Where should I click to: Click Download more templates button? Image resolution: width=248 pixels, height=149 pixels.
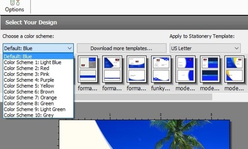(122, 48)
